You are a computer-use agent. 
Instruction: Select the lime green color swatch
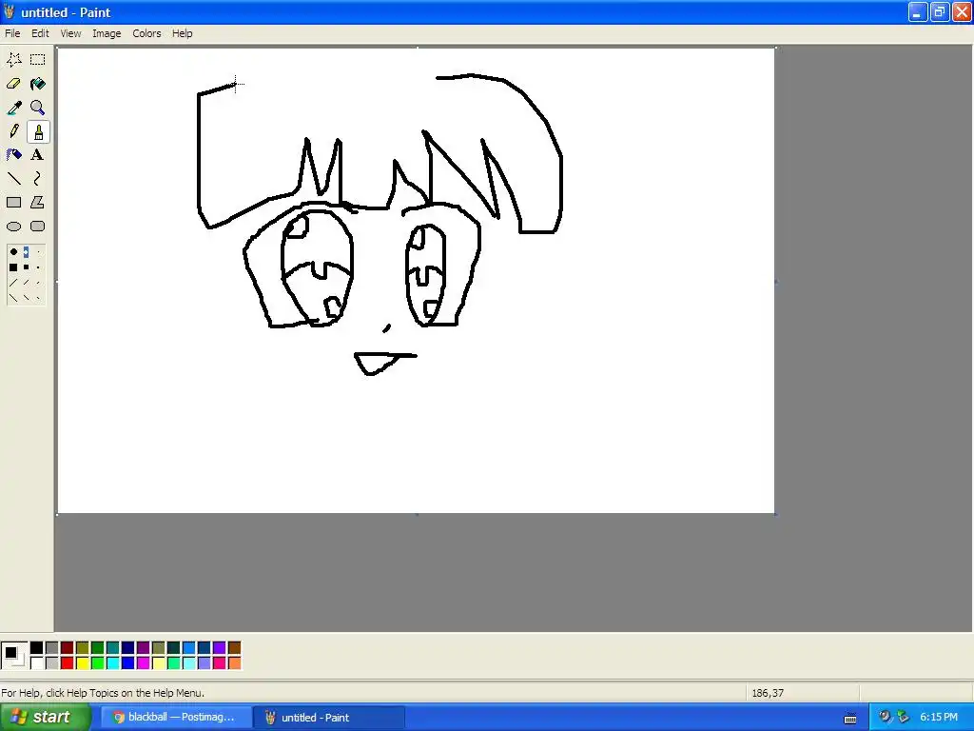point(98,663)
